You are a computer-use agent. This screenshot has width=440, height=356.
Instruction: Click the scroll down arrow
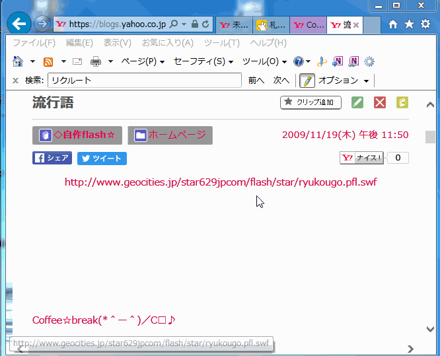pyautogui.click(x=430, y=329)
